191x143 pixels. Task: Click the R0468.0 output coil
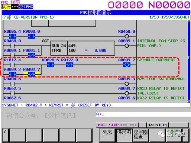tap(127, 36)
